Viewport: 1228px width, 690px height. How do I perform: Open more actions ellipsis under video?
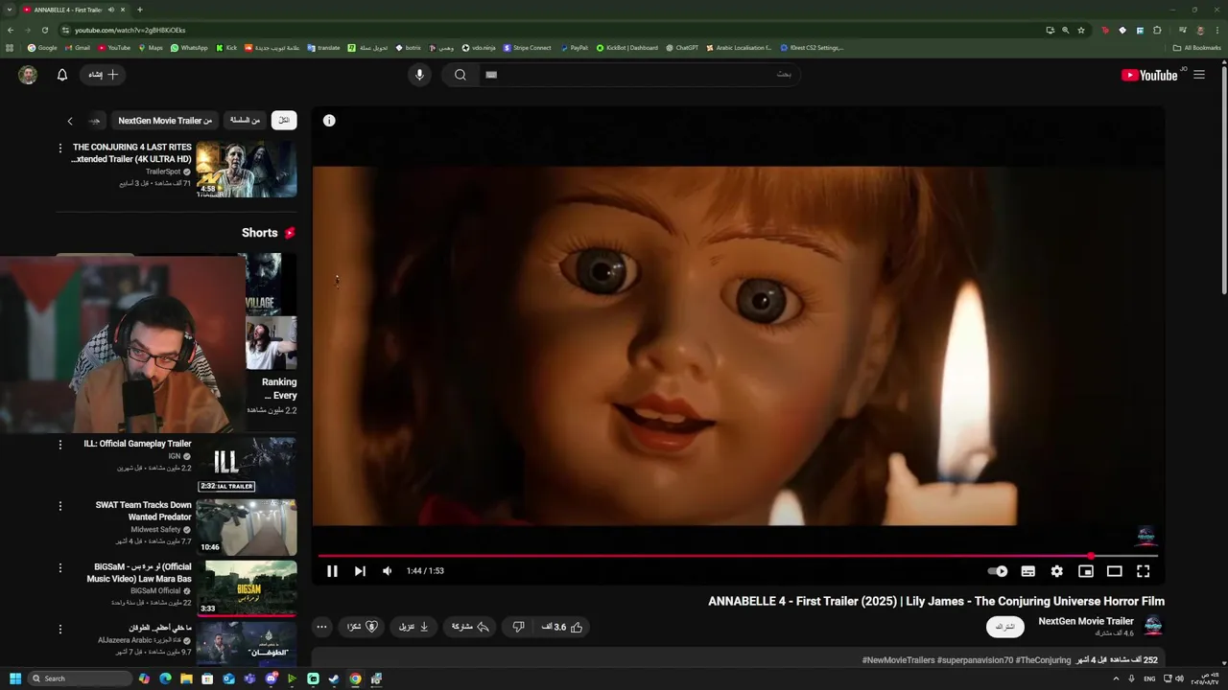pyautogui.click(x=322, y=627)
